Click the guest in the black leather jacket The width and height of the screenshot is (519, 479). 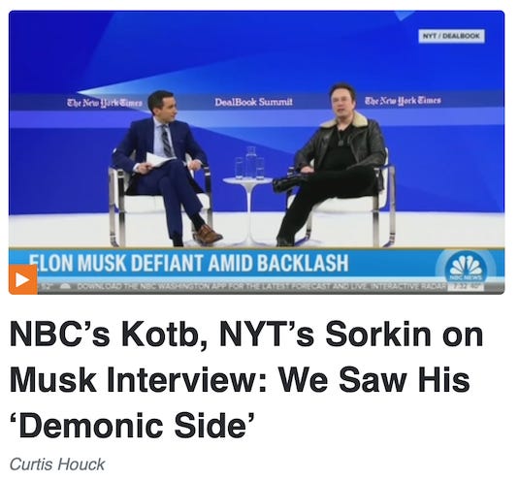point(331,164)
